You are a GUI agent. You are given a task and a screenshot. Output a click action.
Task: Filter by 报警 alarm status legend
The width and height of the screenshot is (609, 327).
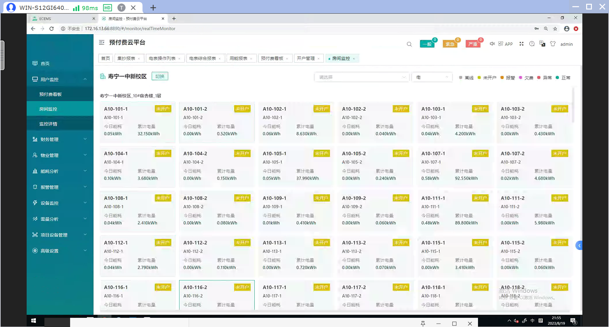(507, 78)
